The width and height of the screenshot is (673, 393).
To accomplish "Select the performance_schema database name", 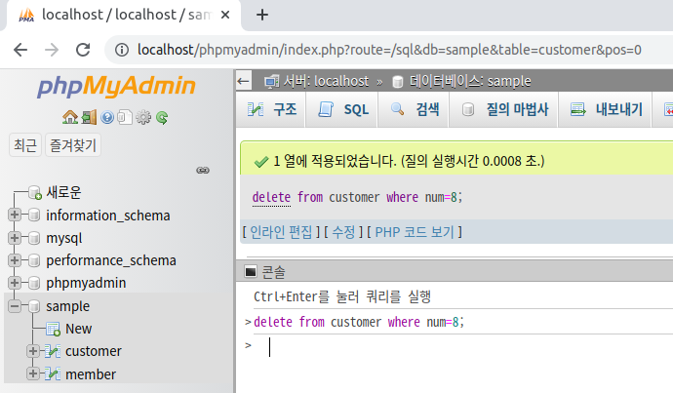I will (x=111, y=260).
